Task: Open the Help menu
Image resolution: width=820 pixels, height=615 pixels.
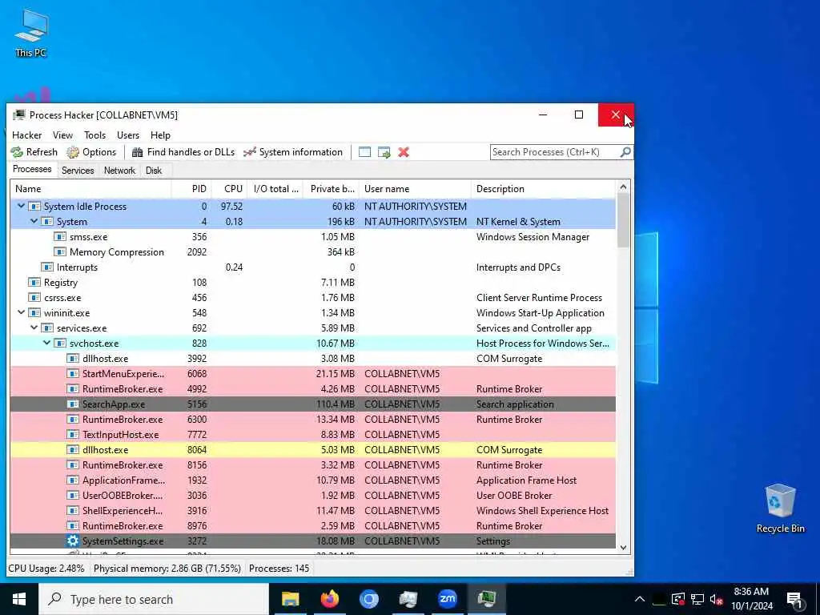Action: click(160, 135)
